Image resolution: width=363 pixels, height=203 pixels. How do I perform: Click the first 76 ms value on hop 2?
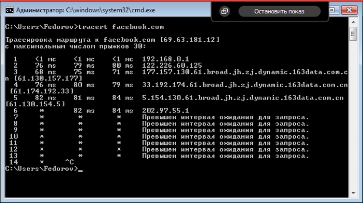(46, 65)
